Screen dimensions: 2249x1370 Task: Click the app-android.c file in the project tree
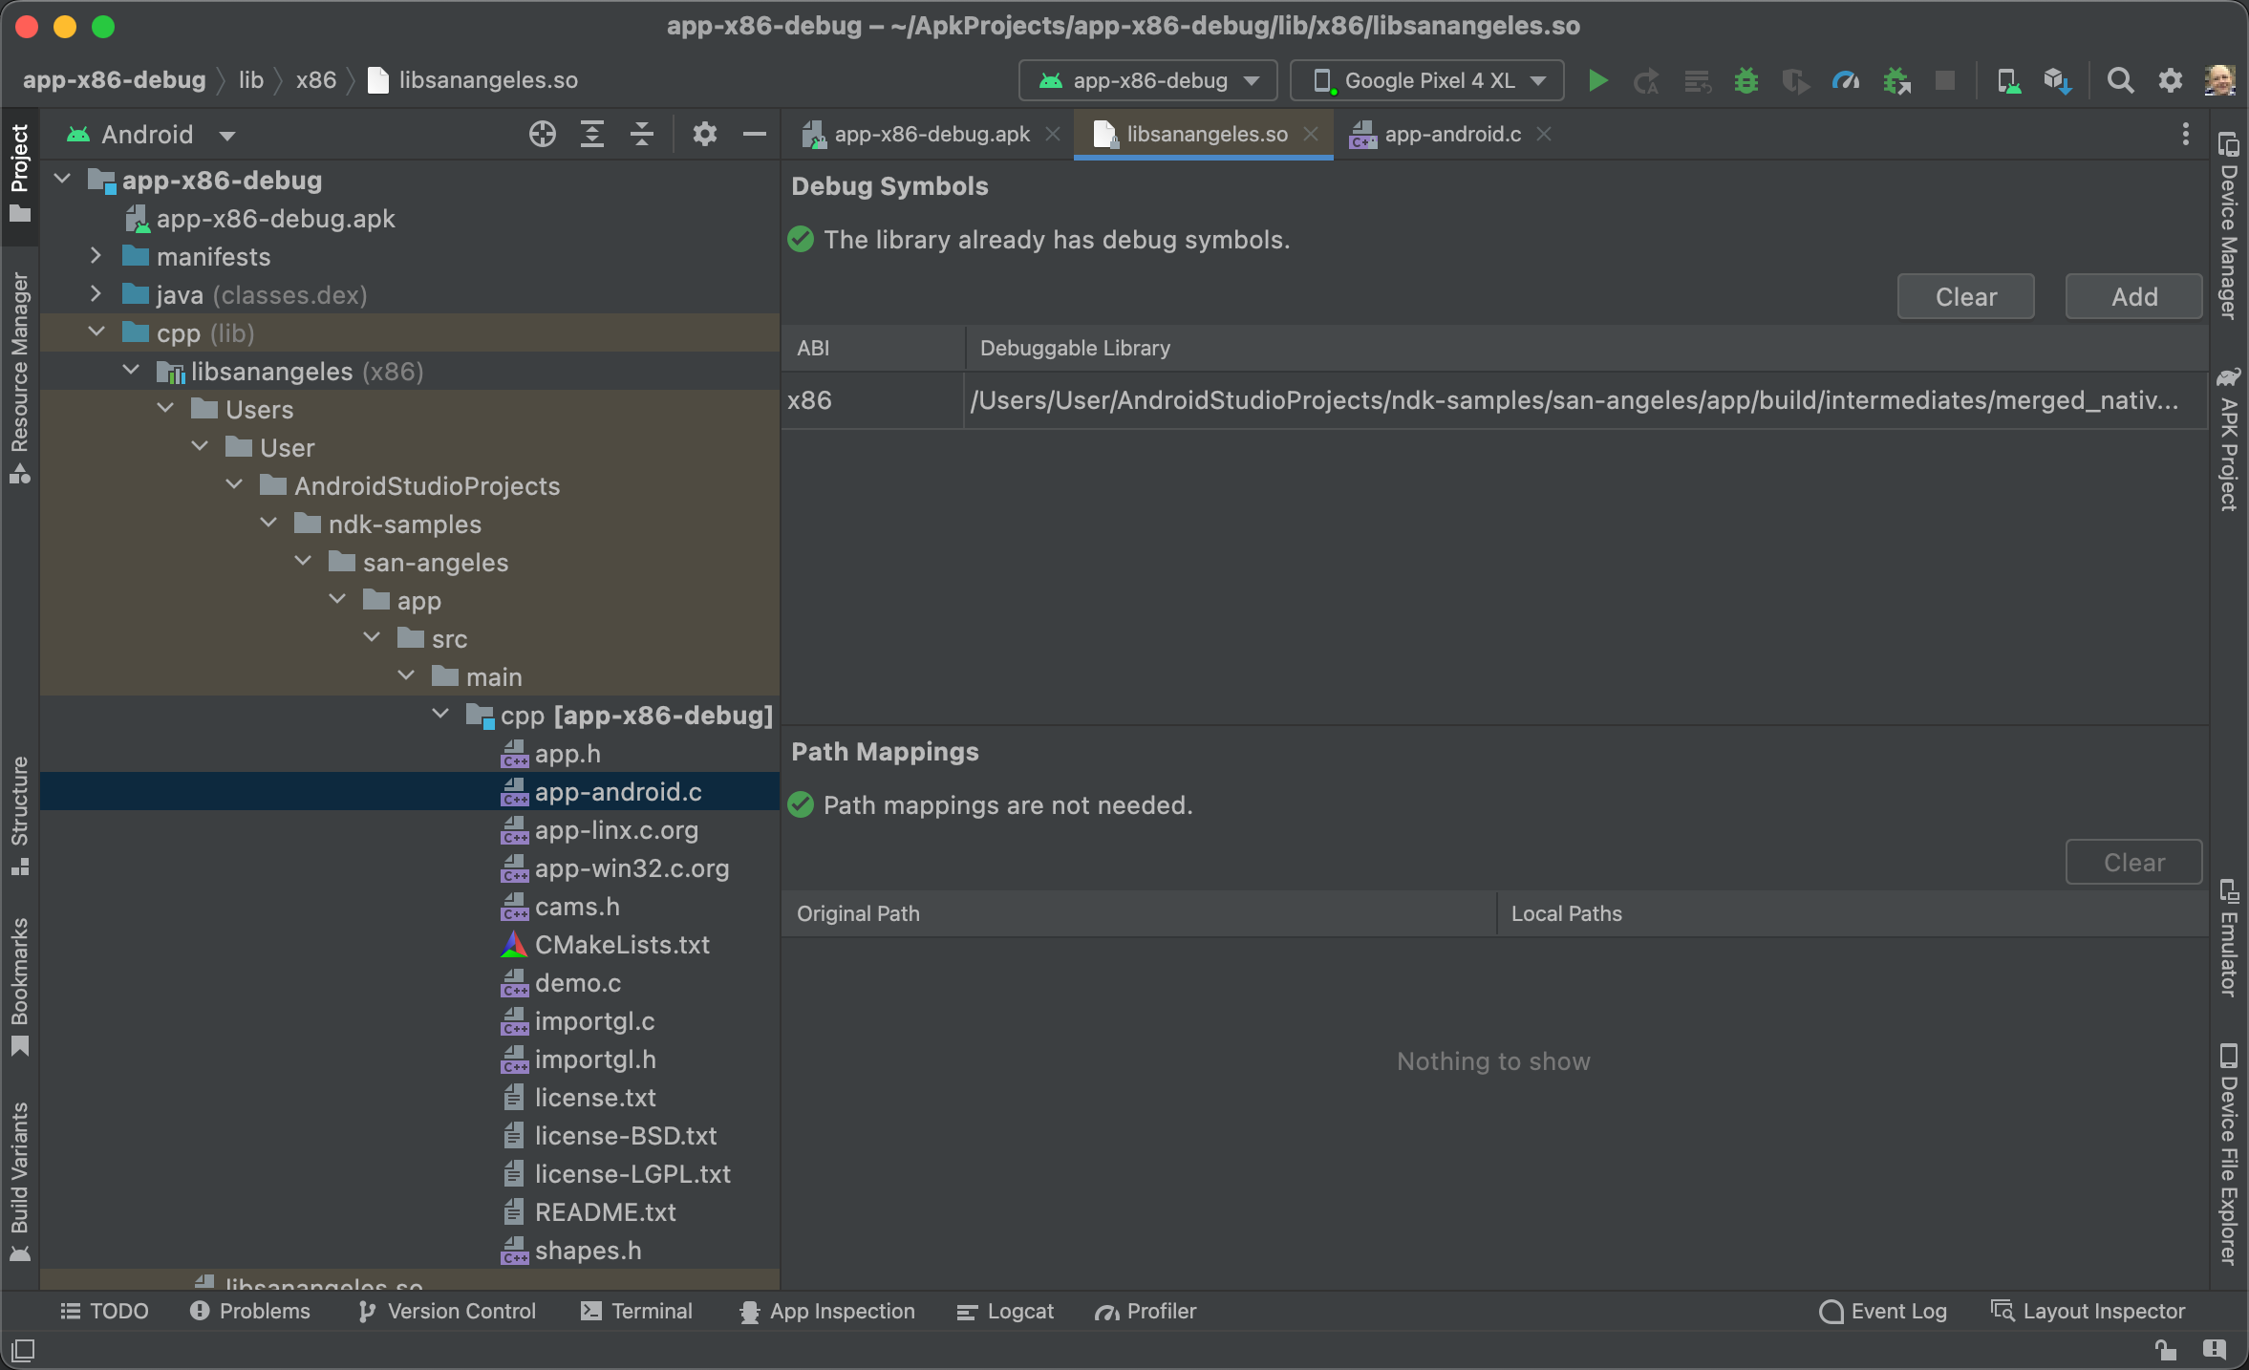(x=618, y=792)
